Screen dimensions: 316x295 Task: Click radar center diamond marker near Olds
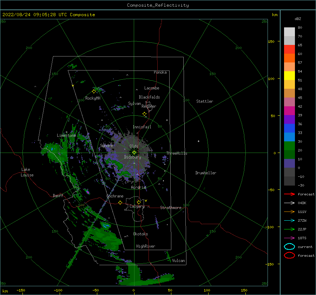tap(134, 153)
